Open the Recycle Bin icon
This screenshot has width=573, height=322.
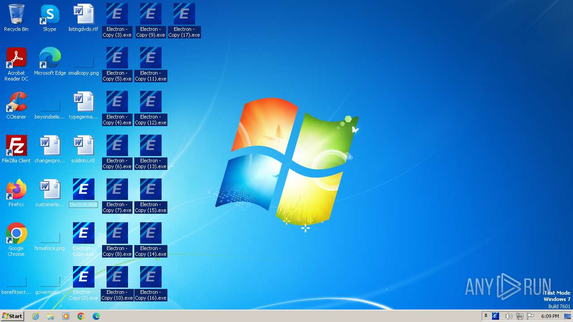(x=16, y=18)
